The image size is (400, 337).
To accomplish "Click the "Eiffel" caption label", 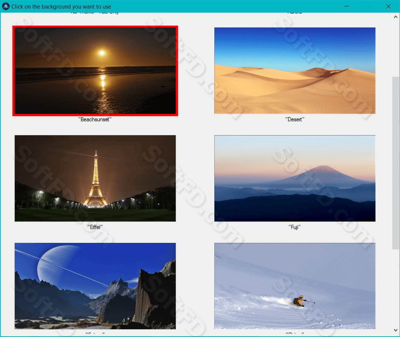I will click(x=95, y=227).
